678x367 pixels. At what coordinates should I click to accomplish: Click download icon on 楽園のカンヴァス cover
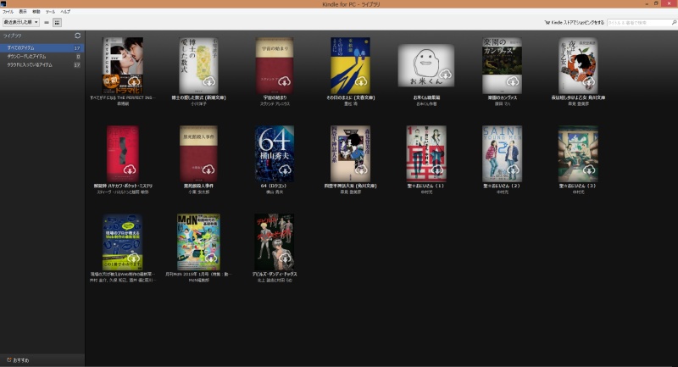pyautogui.click(x=514, y=81)
